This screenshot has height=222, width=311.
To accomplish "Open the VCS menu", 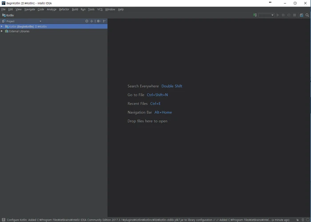I will click(100, 9).
